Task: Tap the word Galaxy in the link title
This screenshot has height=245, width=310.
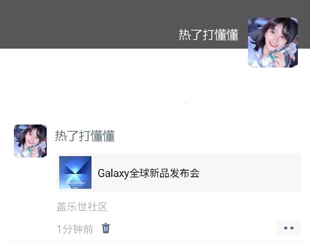Action: (x=114, y=173)
